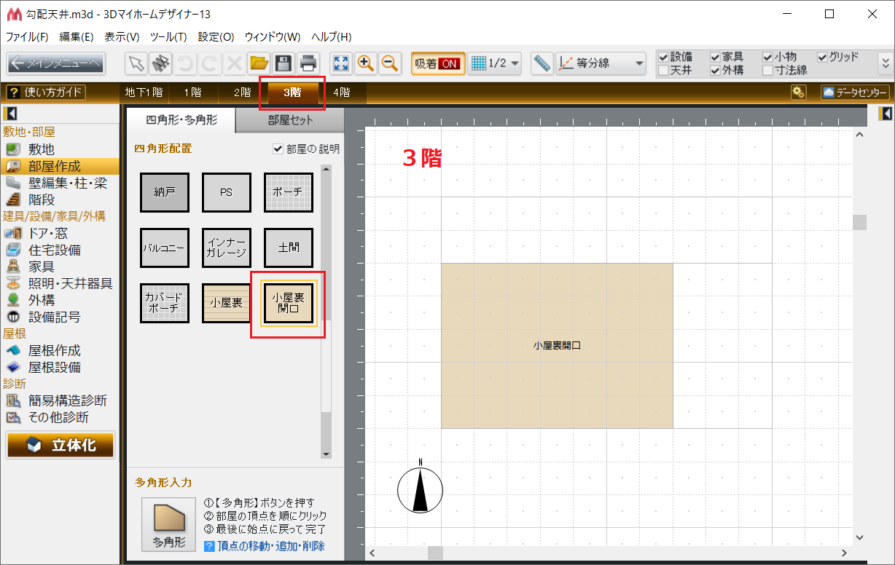Switch to the 2階 floor tab

tap(242, 92)
